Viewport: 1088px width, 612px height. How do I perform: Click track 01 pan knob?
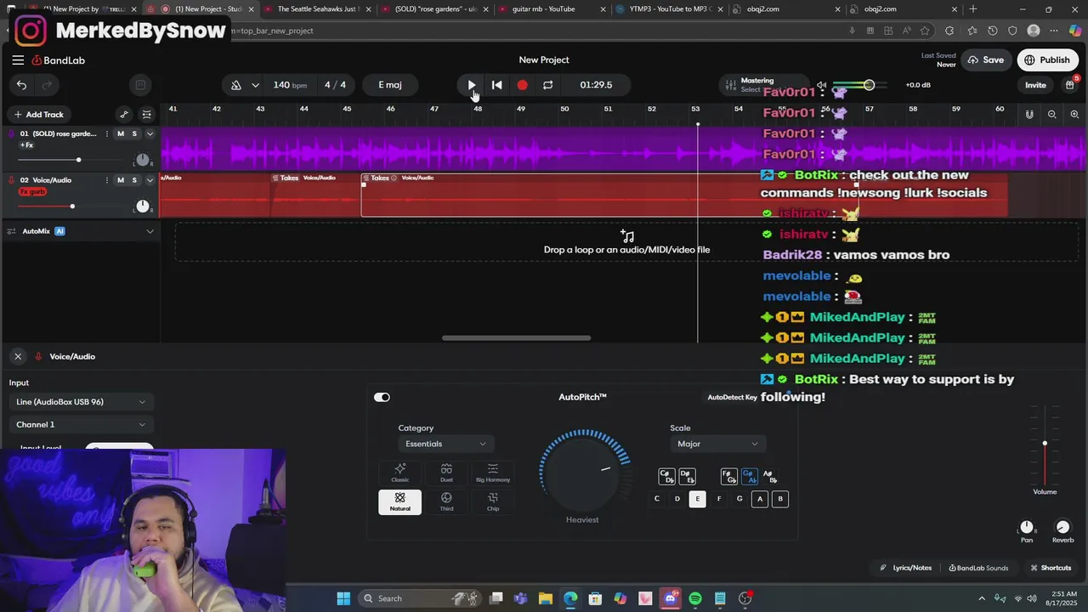point(143,160)
